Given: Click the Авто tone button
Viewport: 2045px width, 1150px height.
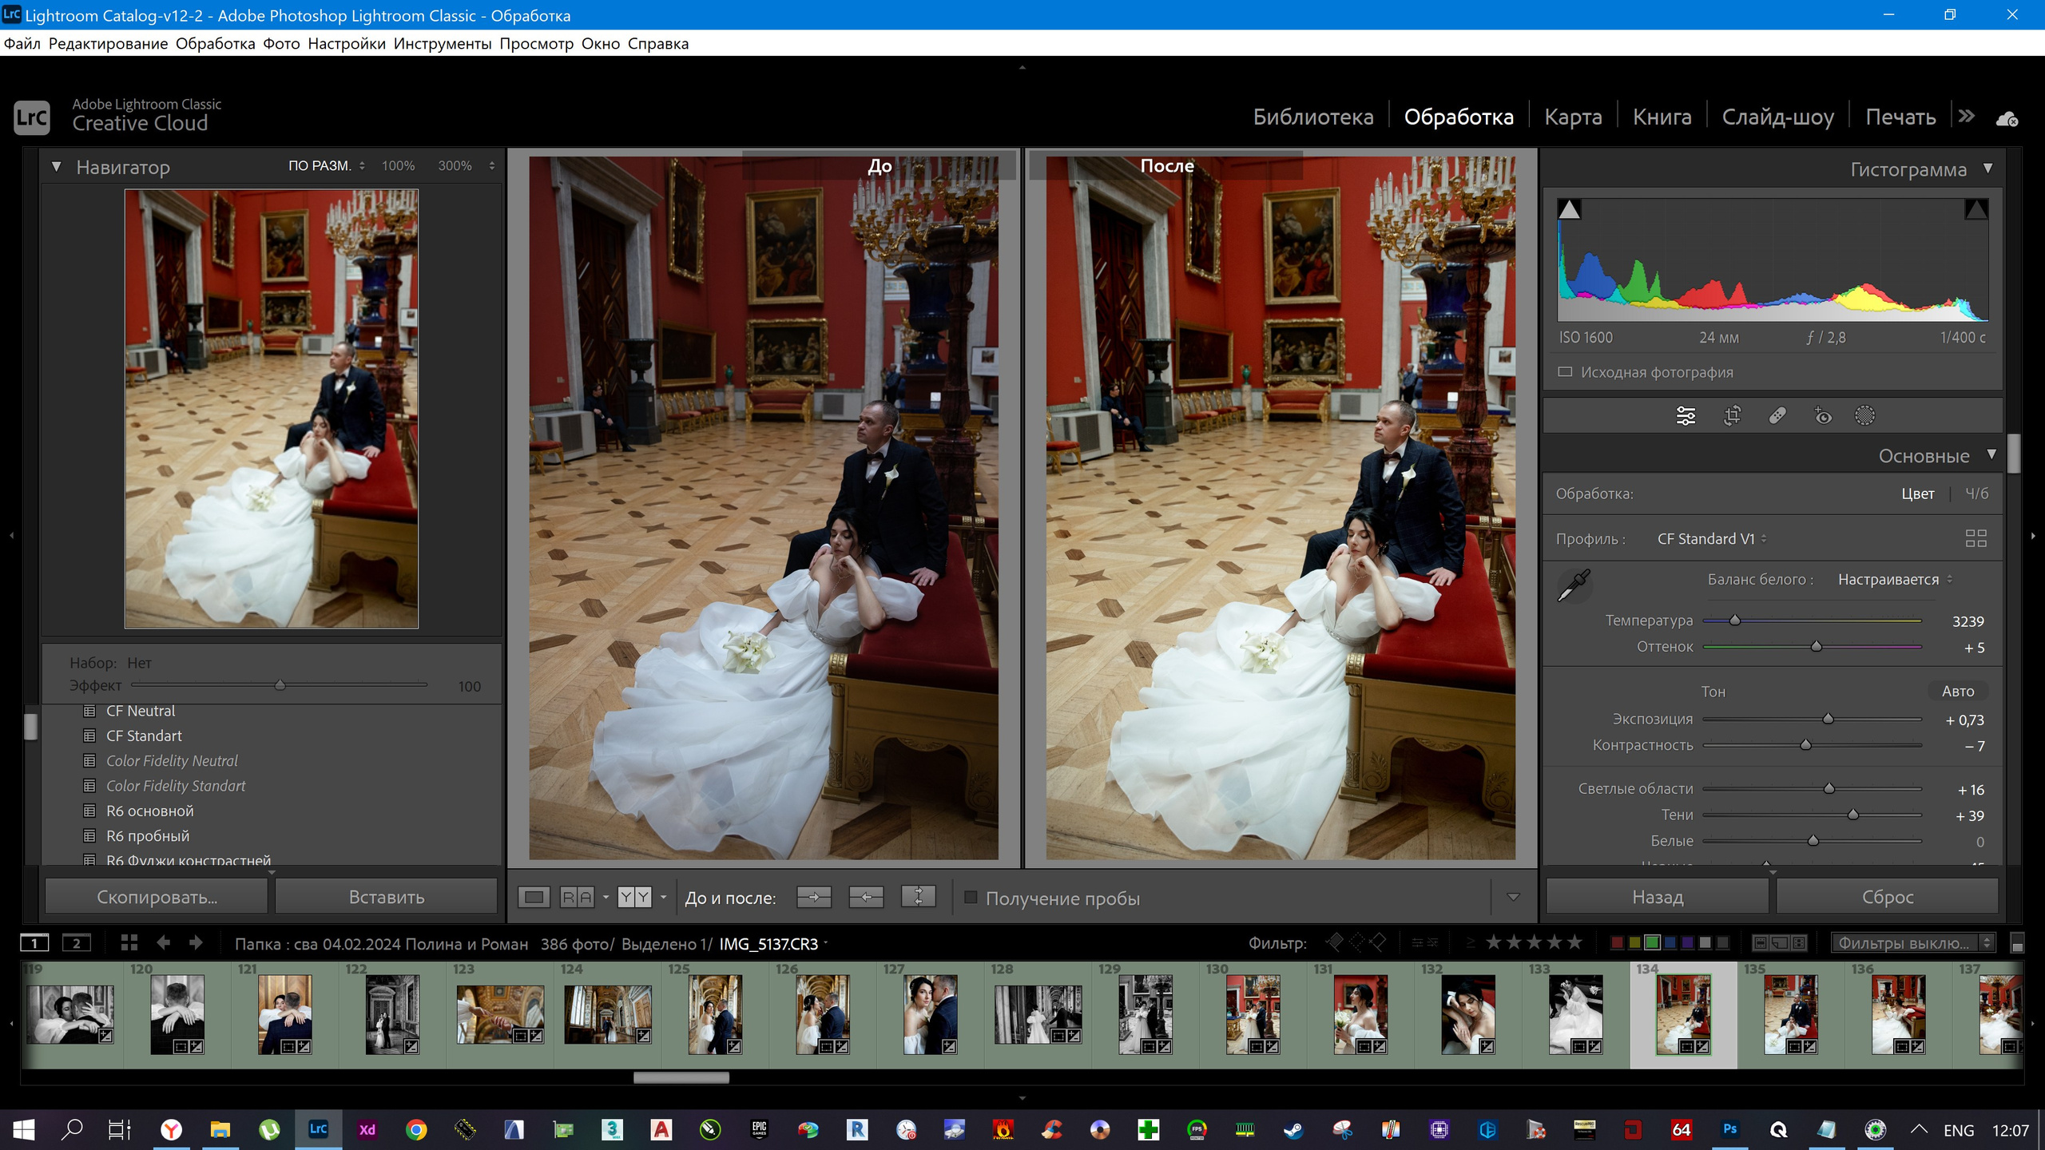Looking at the screenshot, I should coord(1958,691).
